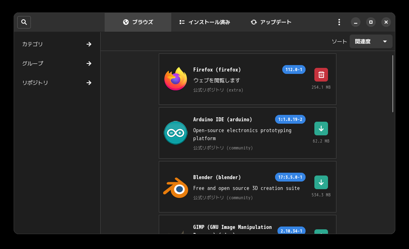Open the 関連度 sort dropdown
This screenshot has width=409, height=249.
(x=371, y=41)
